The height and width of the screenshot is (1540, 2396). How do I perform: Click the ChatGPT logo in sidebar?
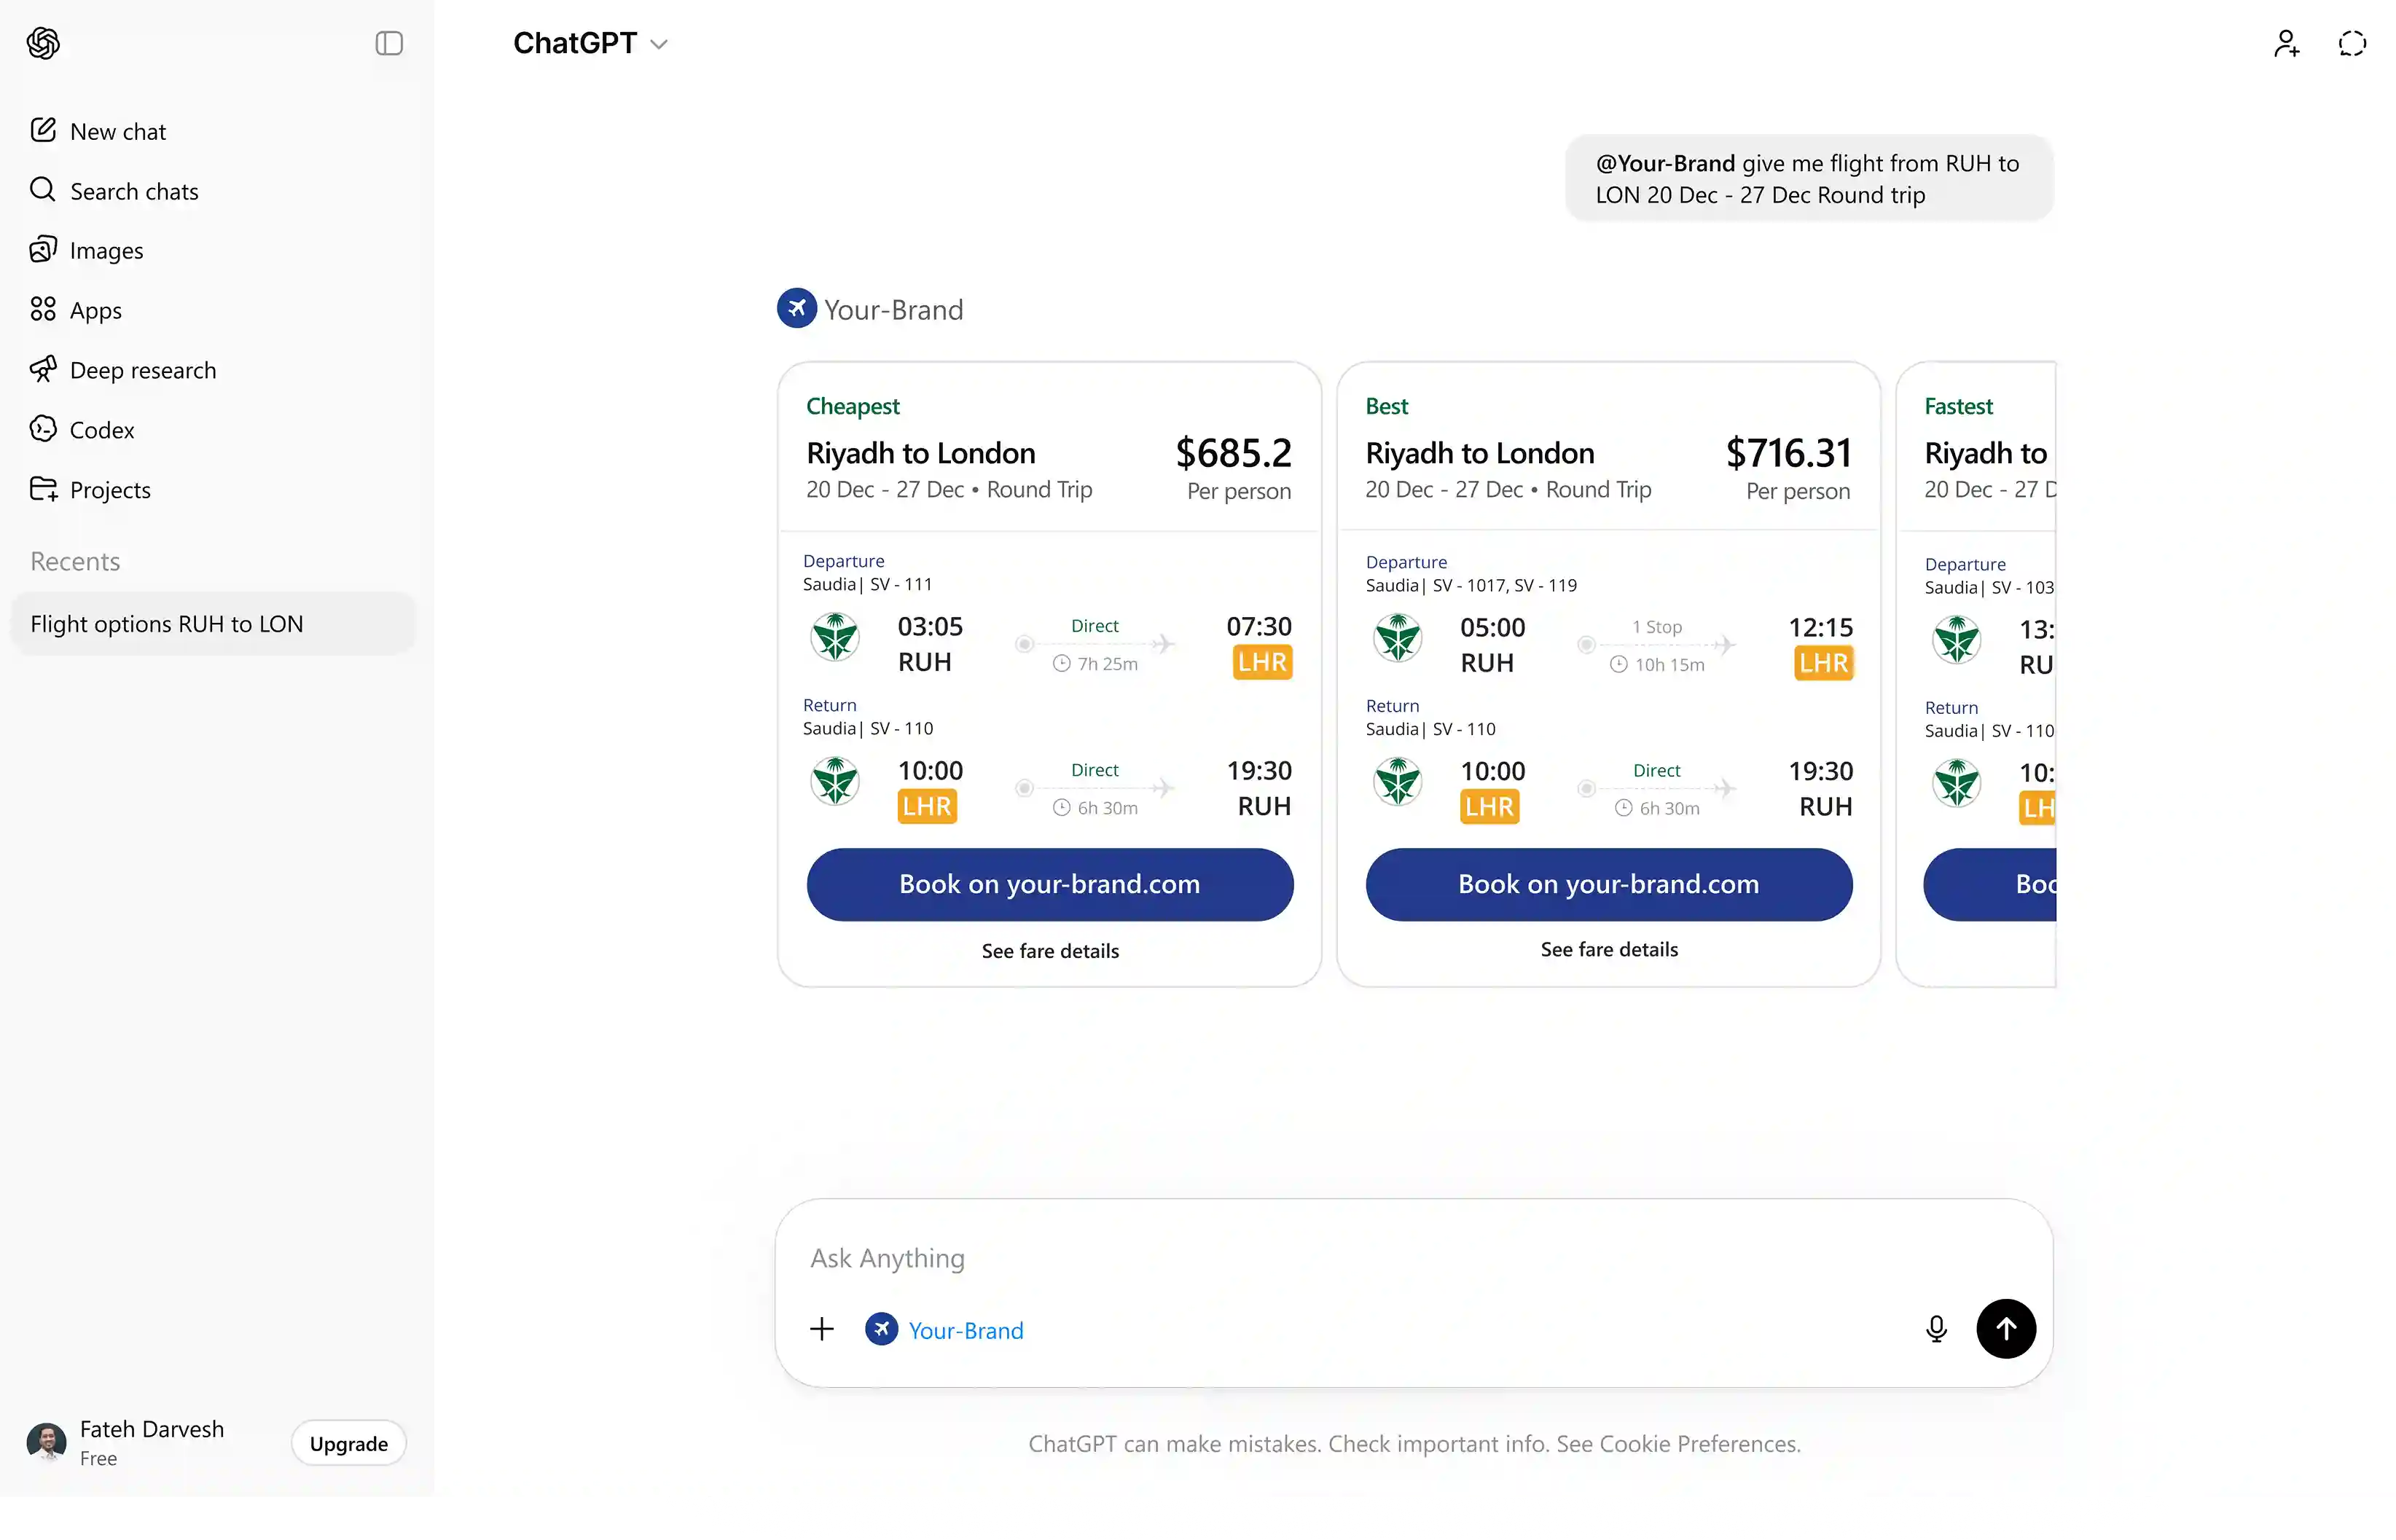[43, 43]
